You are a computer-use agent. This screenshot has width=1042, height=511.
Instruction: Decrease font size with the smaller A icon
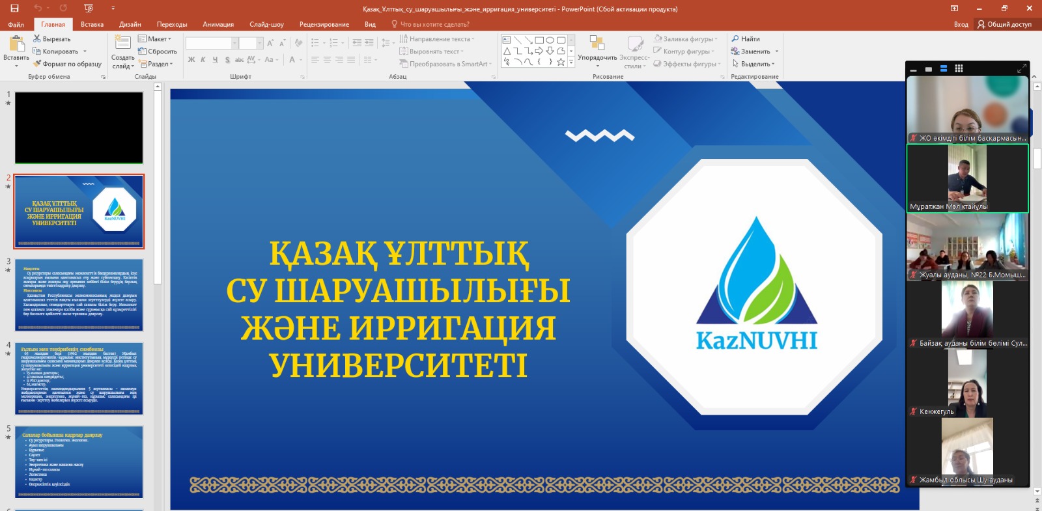click(x=282, y=43)
